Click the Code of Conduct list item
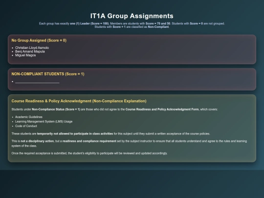 26,126
